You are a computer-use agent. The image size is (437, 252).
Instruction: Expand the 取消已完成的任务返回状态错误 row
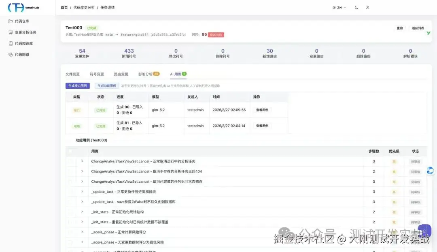pos(82,182)
